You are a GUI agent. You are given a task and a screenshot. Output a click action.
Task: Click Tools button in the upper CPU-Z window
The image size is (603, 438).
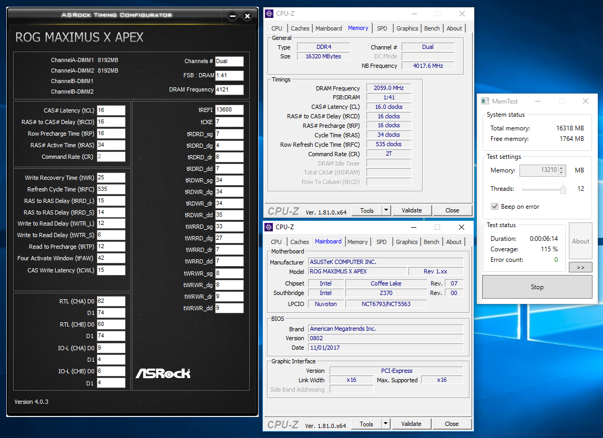click(x=367, y=210)
